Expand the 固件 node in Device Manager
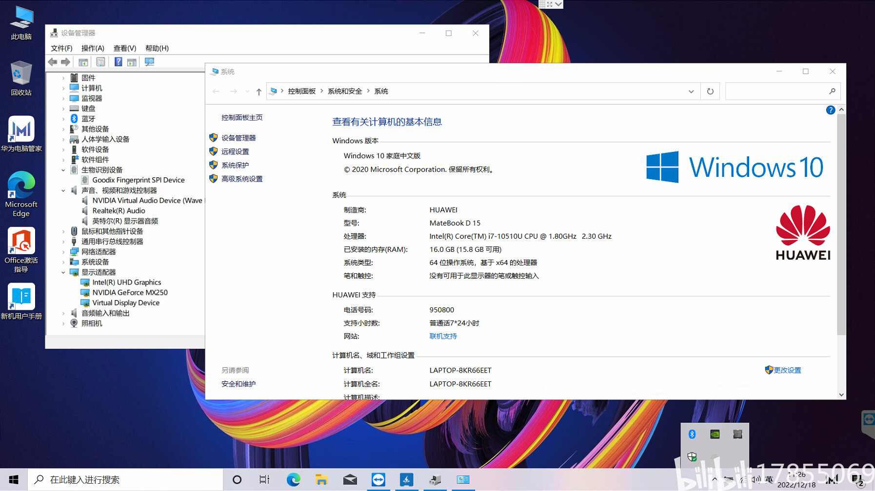 point(63,78)
